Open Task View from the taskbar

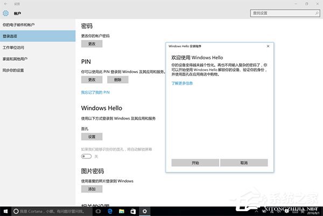[99, 211]
